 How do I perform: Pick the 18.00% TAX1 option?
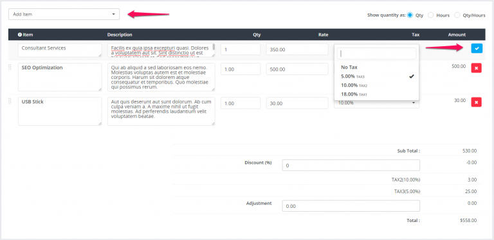tap(376, 94)
